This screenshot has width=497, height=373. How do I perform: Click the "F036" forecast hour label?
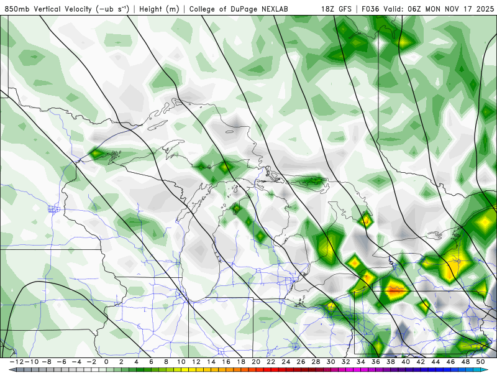(x=370, y=9)
